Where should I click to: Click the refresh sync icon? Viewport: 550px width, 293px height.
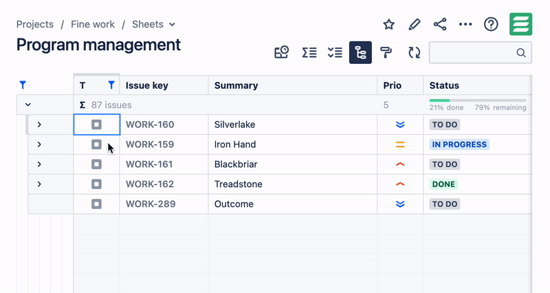(x=415, y=53)
